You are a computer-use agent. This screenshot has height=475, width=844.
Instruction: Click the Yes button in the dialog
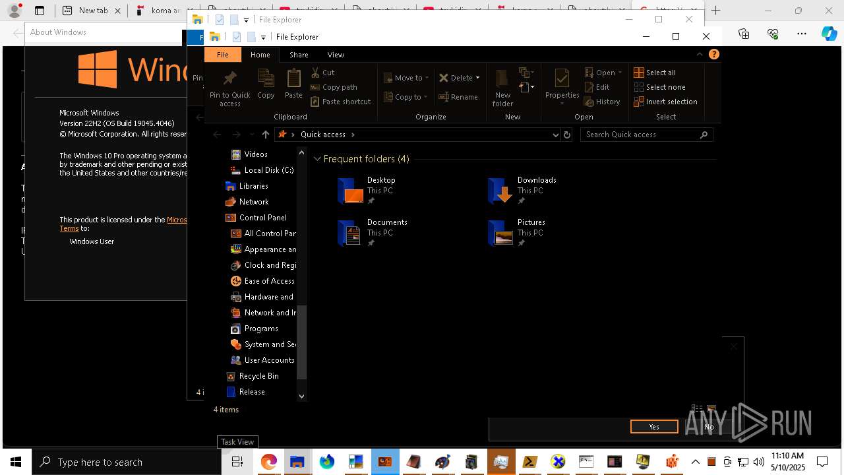point(654,427)
